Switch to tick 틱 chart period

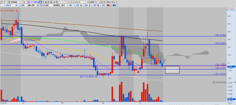pos(56,2)
